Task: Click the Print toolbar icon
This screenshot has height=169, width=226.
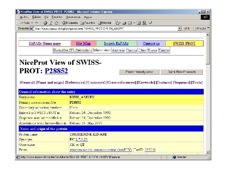Action: (x=124, y=23)
